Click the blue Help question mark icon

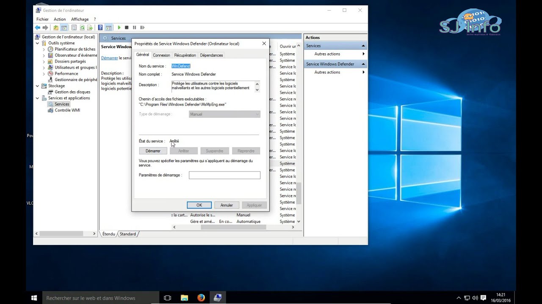point(100,27)
